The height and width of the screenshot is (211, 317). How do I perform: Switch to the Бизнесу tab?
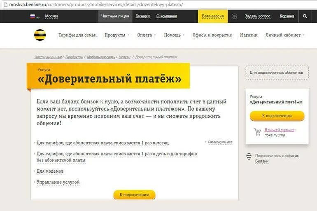(143, 16)
